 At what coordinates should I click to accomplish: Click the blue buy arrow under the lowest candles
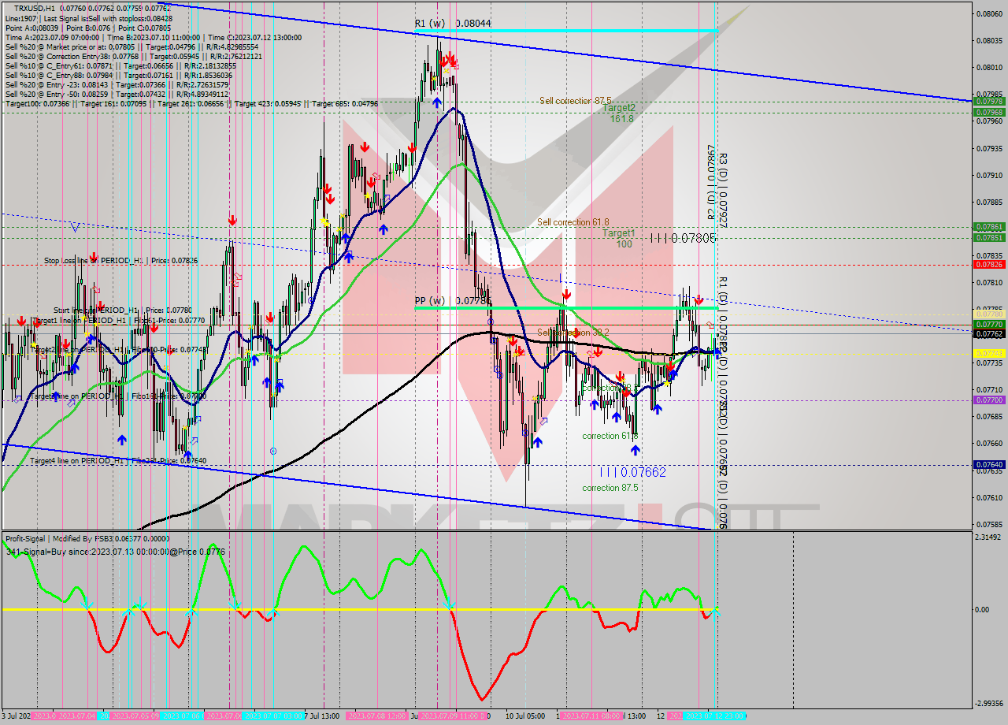click(x=537, y=443)
